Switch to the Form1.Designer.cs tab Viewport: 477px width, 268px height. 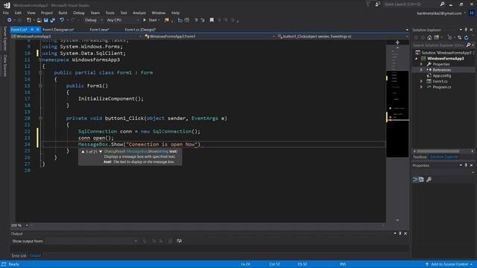(x=58, y=30)
